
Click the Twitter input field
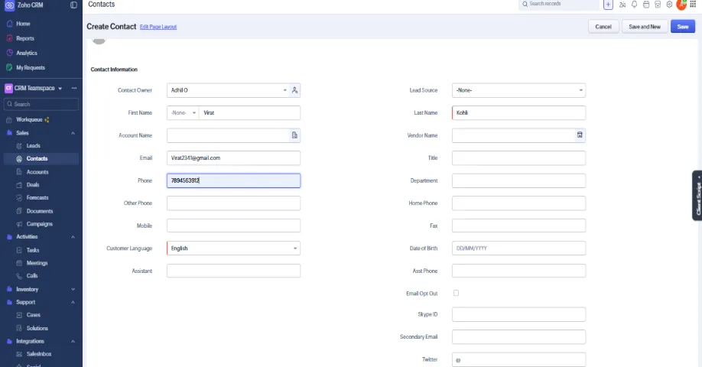518,359
